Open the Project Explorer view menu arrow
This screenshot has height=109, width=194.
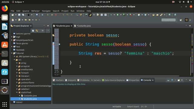[48, 31]
